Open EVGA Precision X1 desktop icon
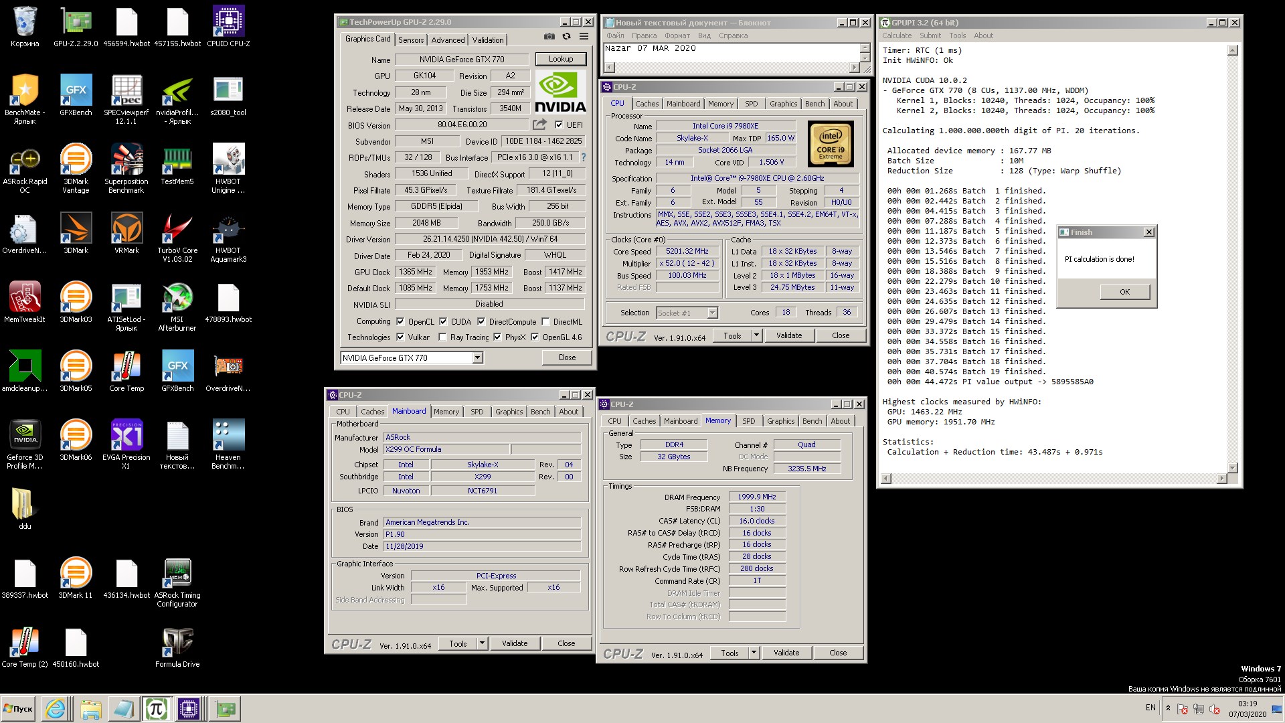 (126, 445)
